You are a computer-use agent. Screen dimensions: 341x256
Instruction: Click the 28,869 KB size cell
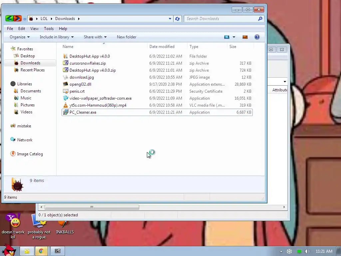click(x=243, y=84)
